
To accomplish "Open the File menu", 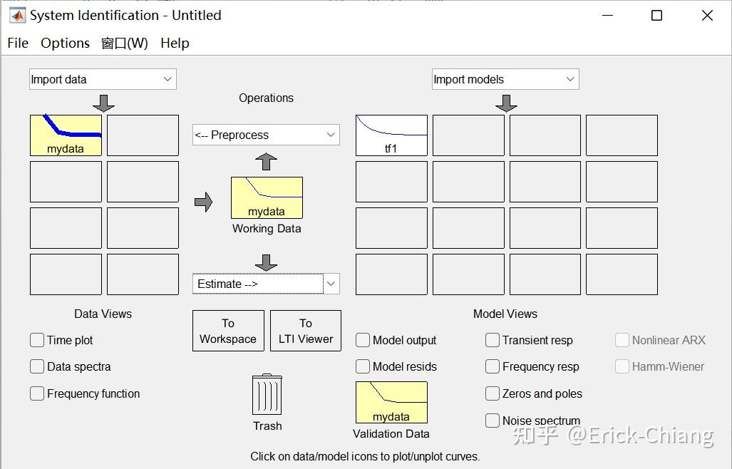I will [x=18, y=43].
